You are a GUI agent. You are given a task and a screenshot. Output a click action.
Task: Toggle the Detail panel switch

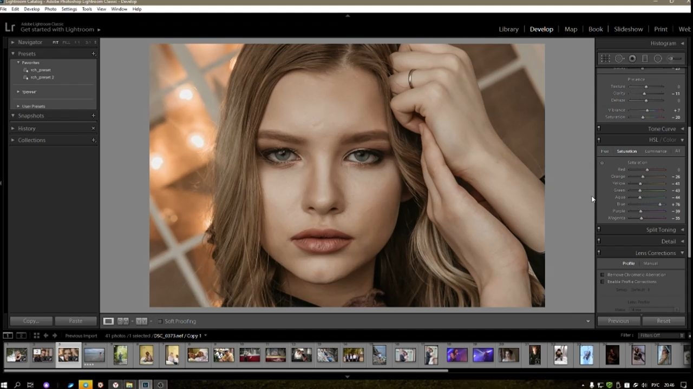[x=599, y=242]
